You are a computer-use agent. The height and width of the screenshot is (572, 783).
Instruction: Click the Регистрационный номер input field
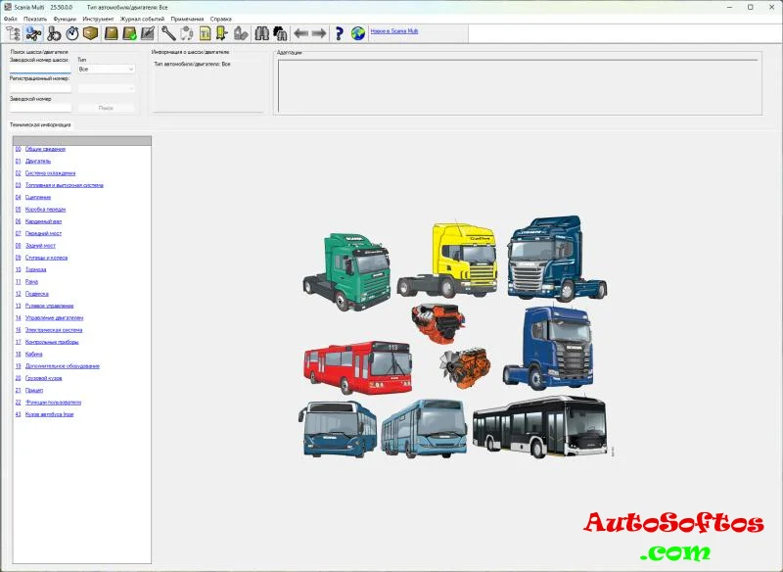40,88
